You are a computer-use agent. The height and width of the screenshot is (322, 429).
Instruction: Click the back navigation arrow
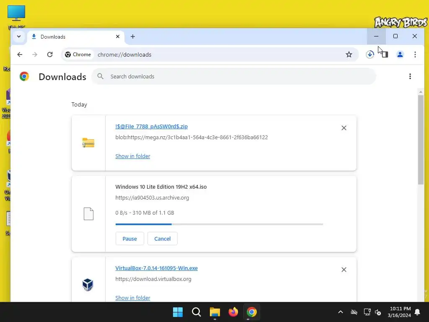click(20, 55)
